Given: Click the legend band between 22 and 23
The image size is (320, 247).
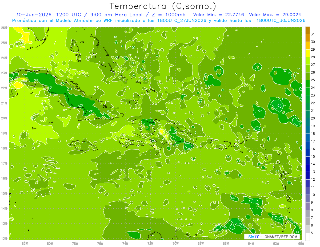Looking at the screenshot, I should (307, 99).
